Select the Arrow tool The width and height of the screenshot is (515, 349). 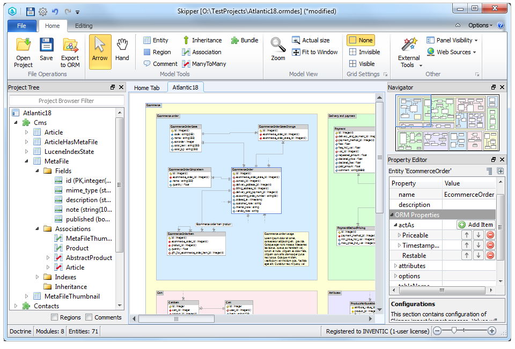tap(100, 52)
